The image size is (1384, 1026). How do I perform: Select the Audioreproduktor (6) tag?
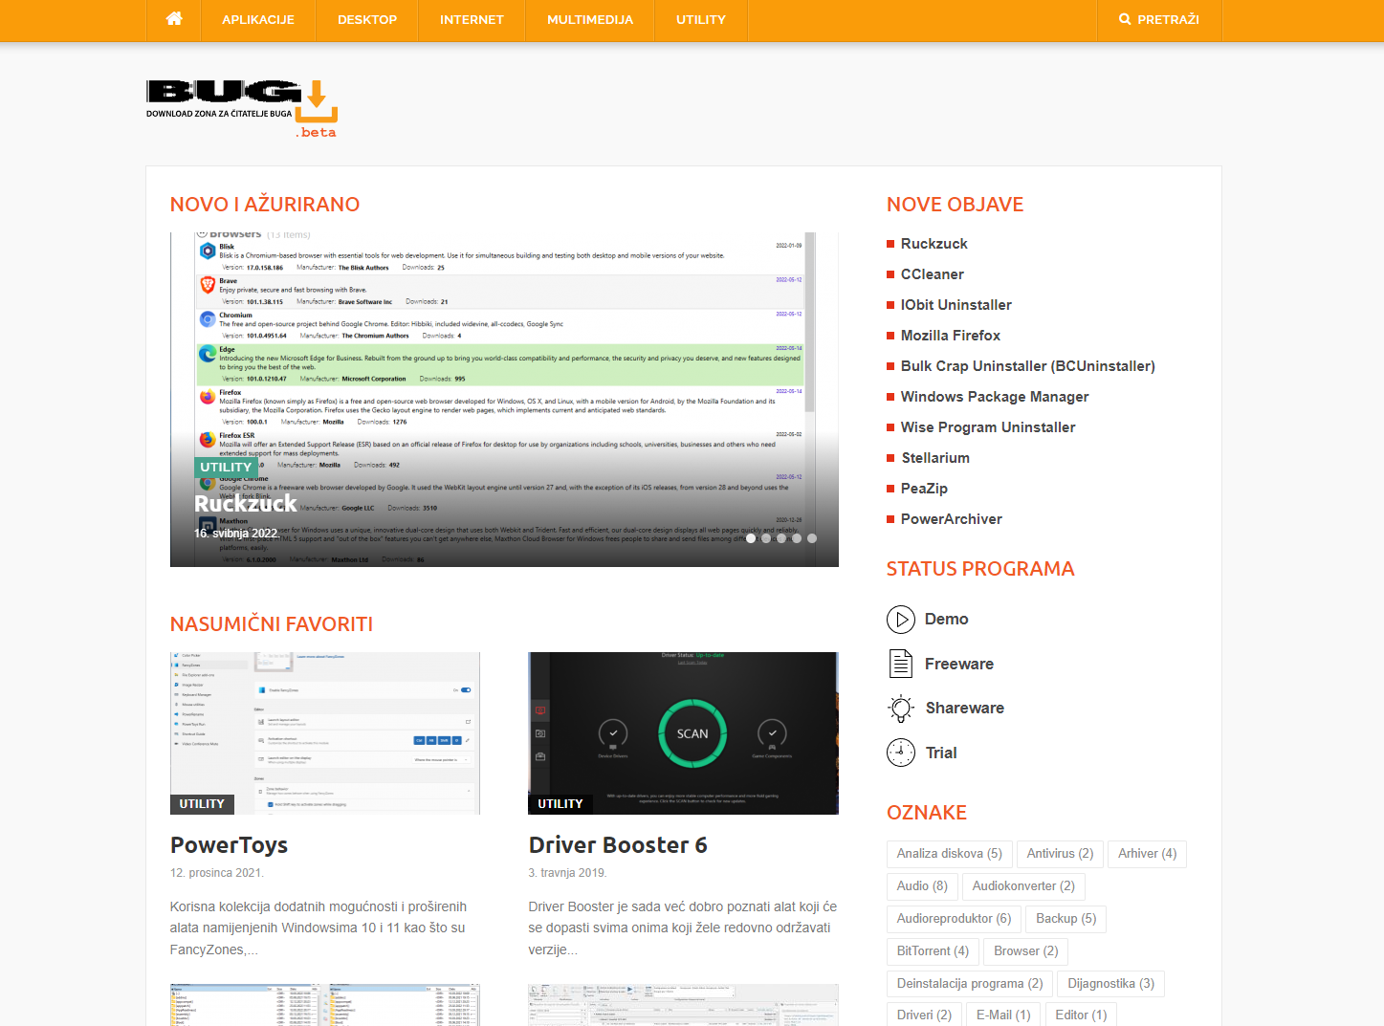(954, 919)
